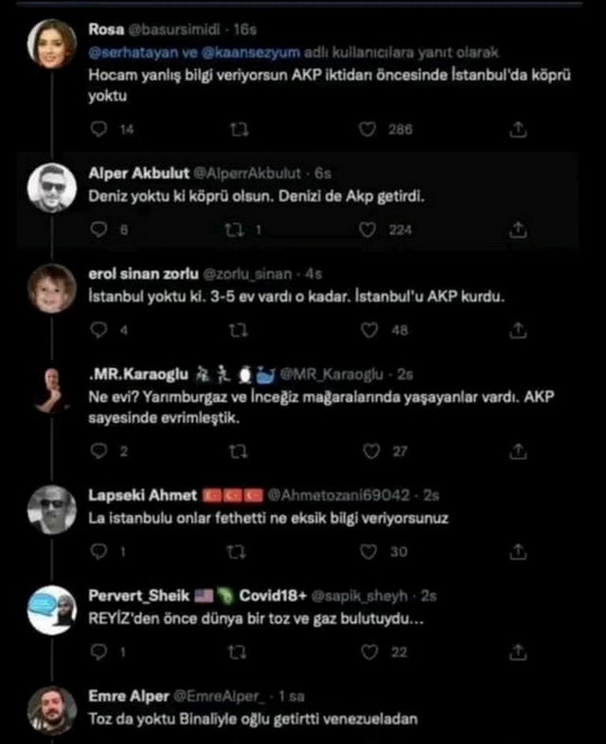Open erol sinan zorlu's avatar
Image resolution: width=606 pixels, height=744 pixels.
[x=52, y=288]
